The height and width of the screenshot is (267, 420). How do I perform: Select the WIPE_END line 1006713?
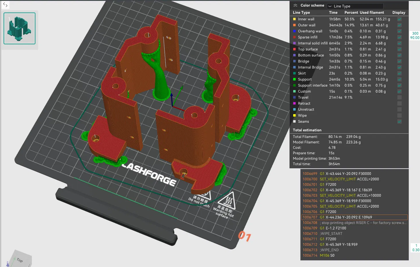(355, 250)
